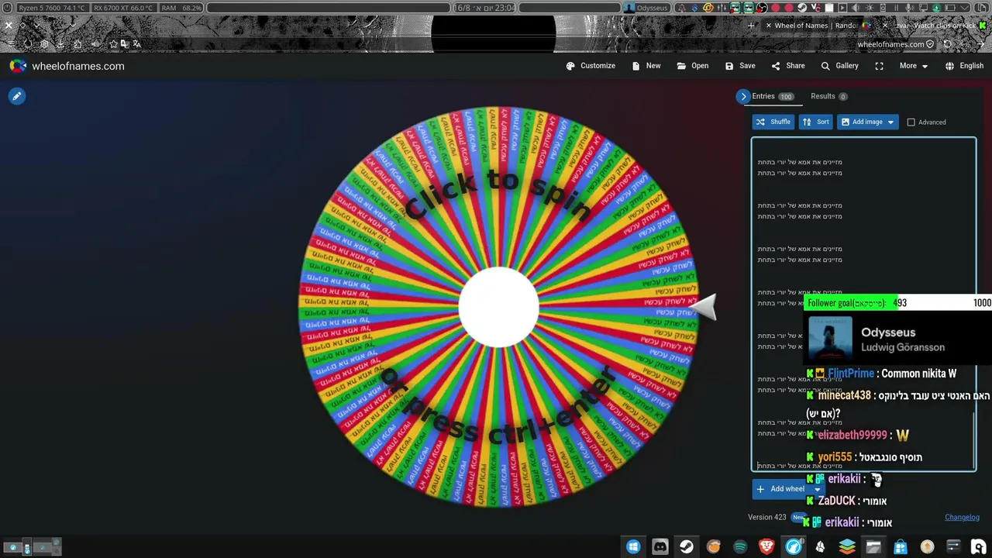Open the Wheel of Names browser tab
Screen dimensions: 992x558
tap(817, 26)
